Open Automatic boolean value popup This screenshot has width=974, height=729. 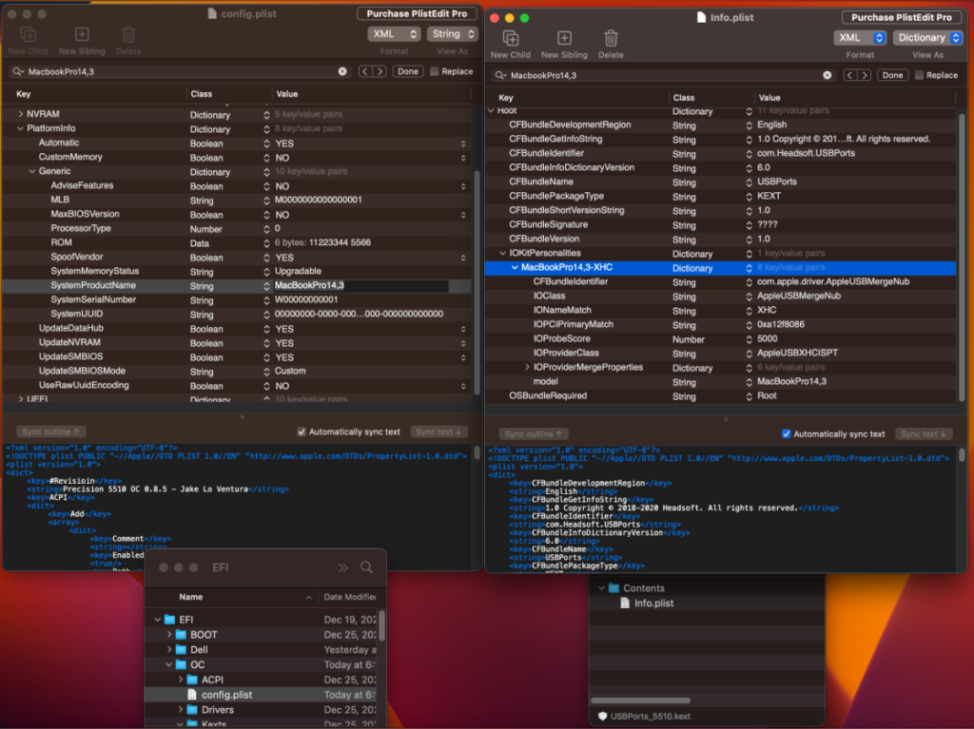click(463, 144)
